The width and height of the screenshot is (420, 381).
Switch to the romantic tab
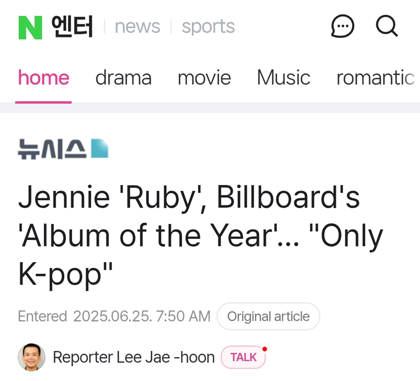click(x=375, y=78)
